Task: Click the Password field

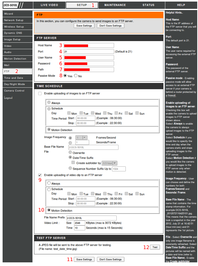Action: [x=89, y=64]
